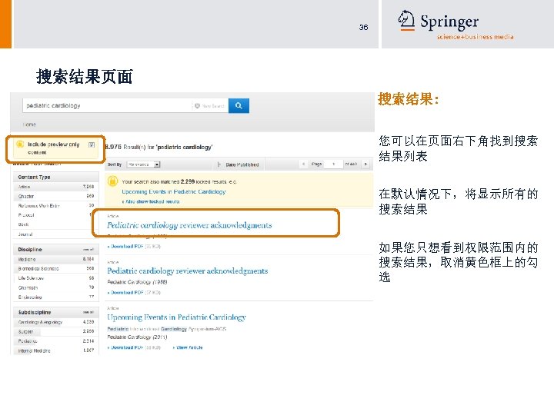The width and height of the screenshot is (554, 415).
Task: Click the lock icon in locked results notice
Action: pyautogui.click(x=112, y=181)
